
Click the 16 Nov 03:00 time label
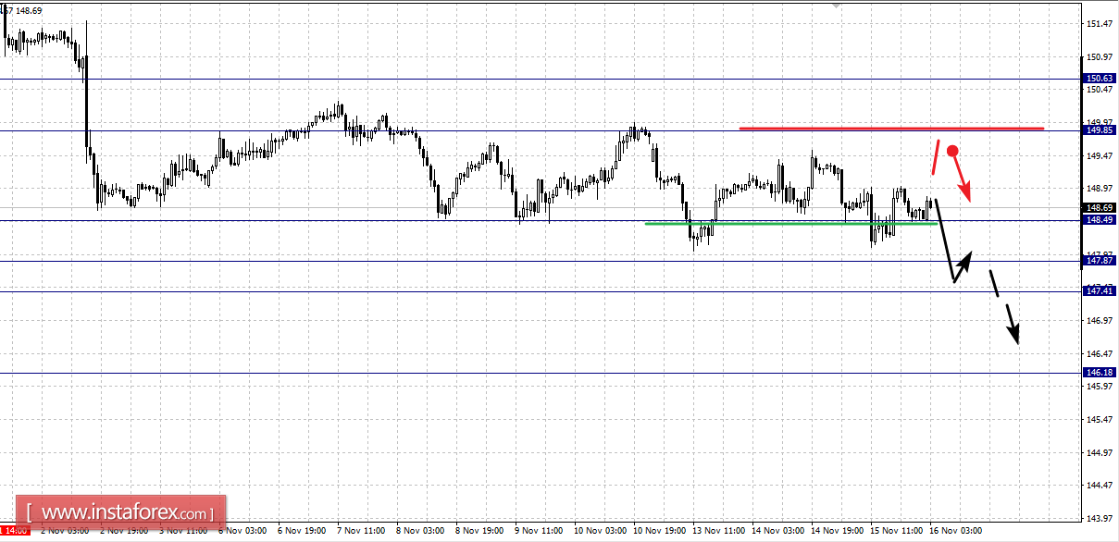[x=955, y=533]
